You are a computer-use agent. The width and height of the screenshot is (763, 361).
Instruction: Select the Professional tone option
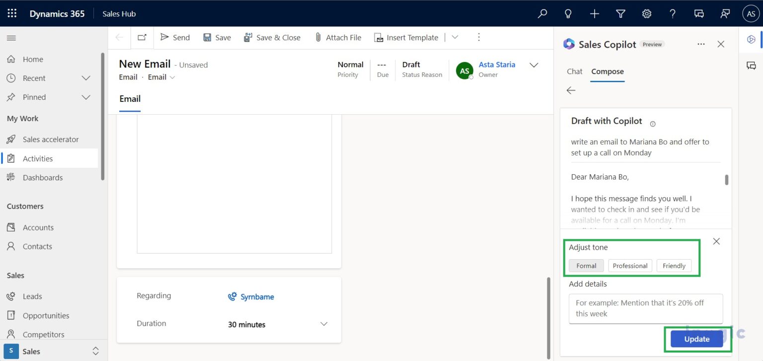[630, 265]
